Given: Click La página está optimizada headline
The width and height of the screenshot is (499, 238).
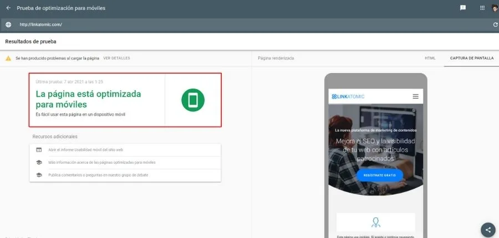Looking at the screenshot, I should coord(89,99).
